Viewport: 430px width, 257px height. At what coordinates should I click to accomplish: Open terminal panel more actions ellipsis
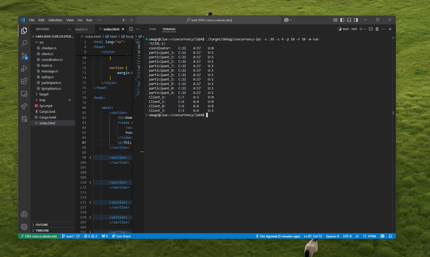(x=383, y=29)
